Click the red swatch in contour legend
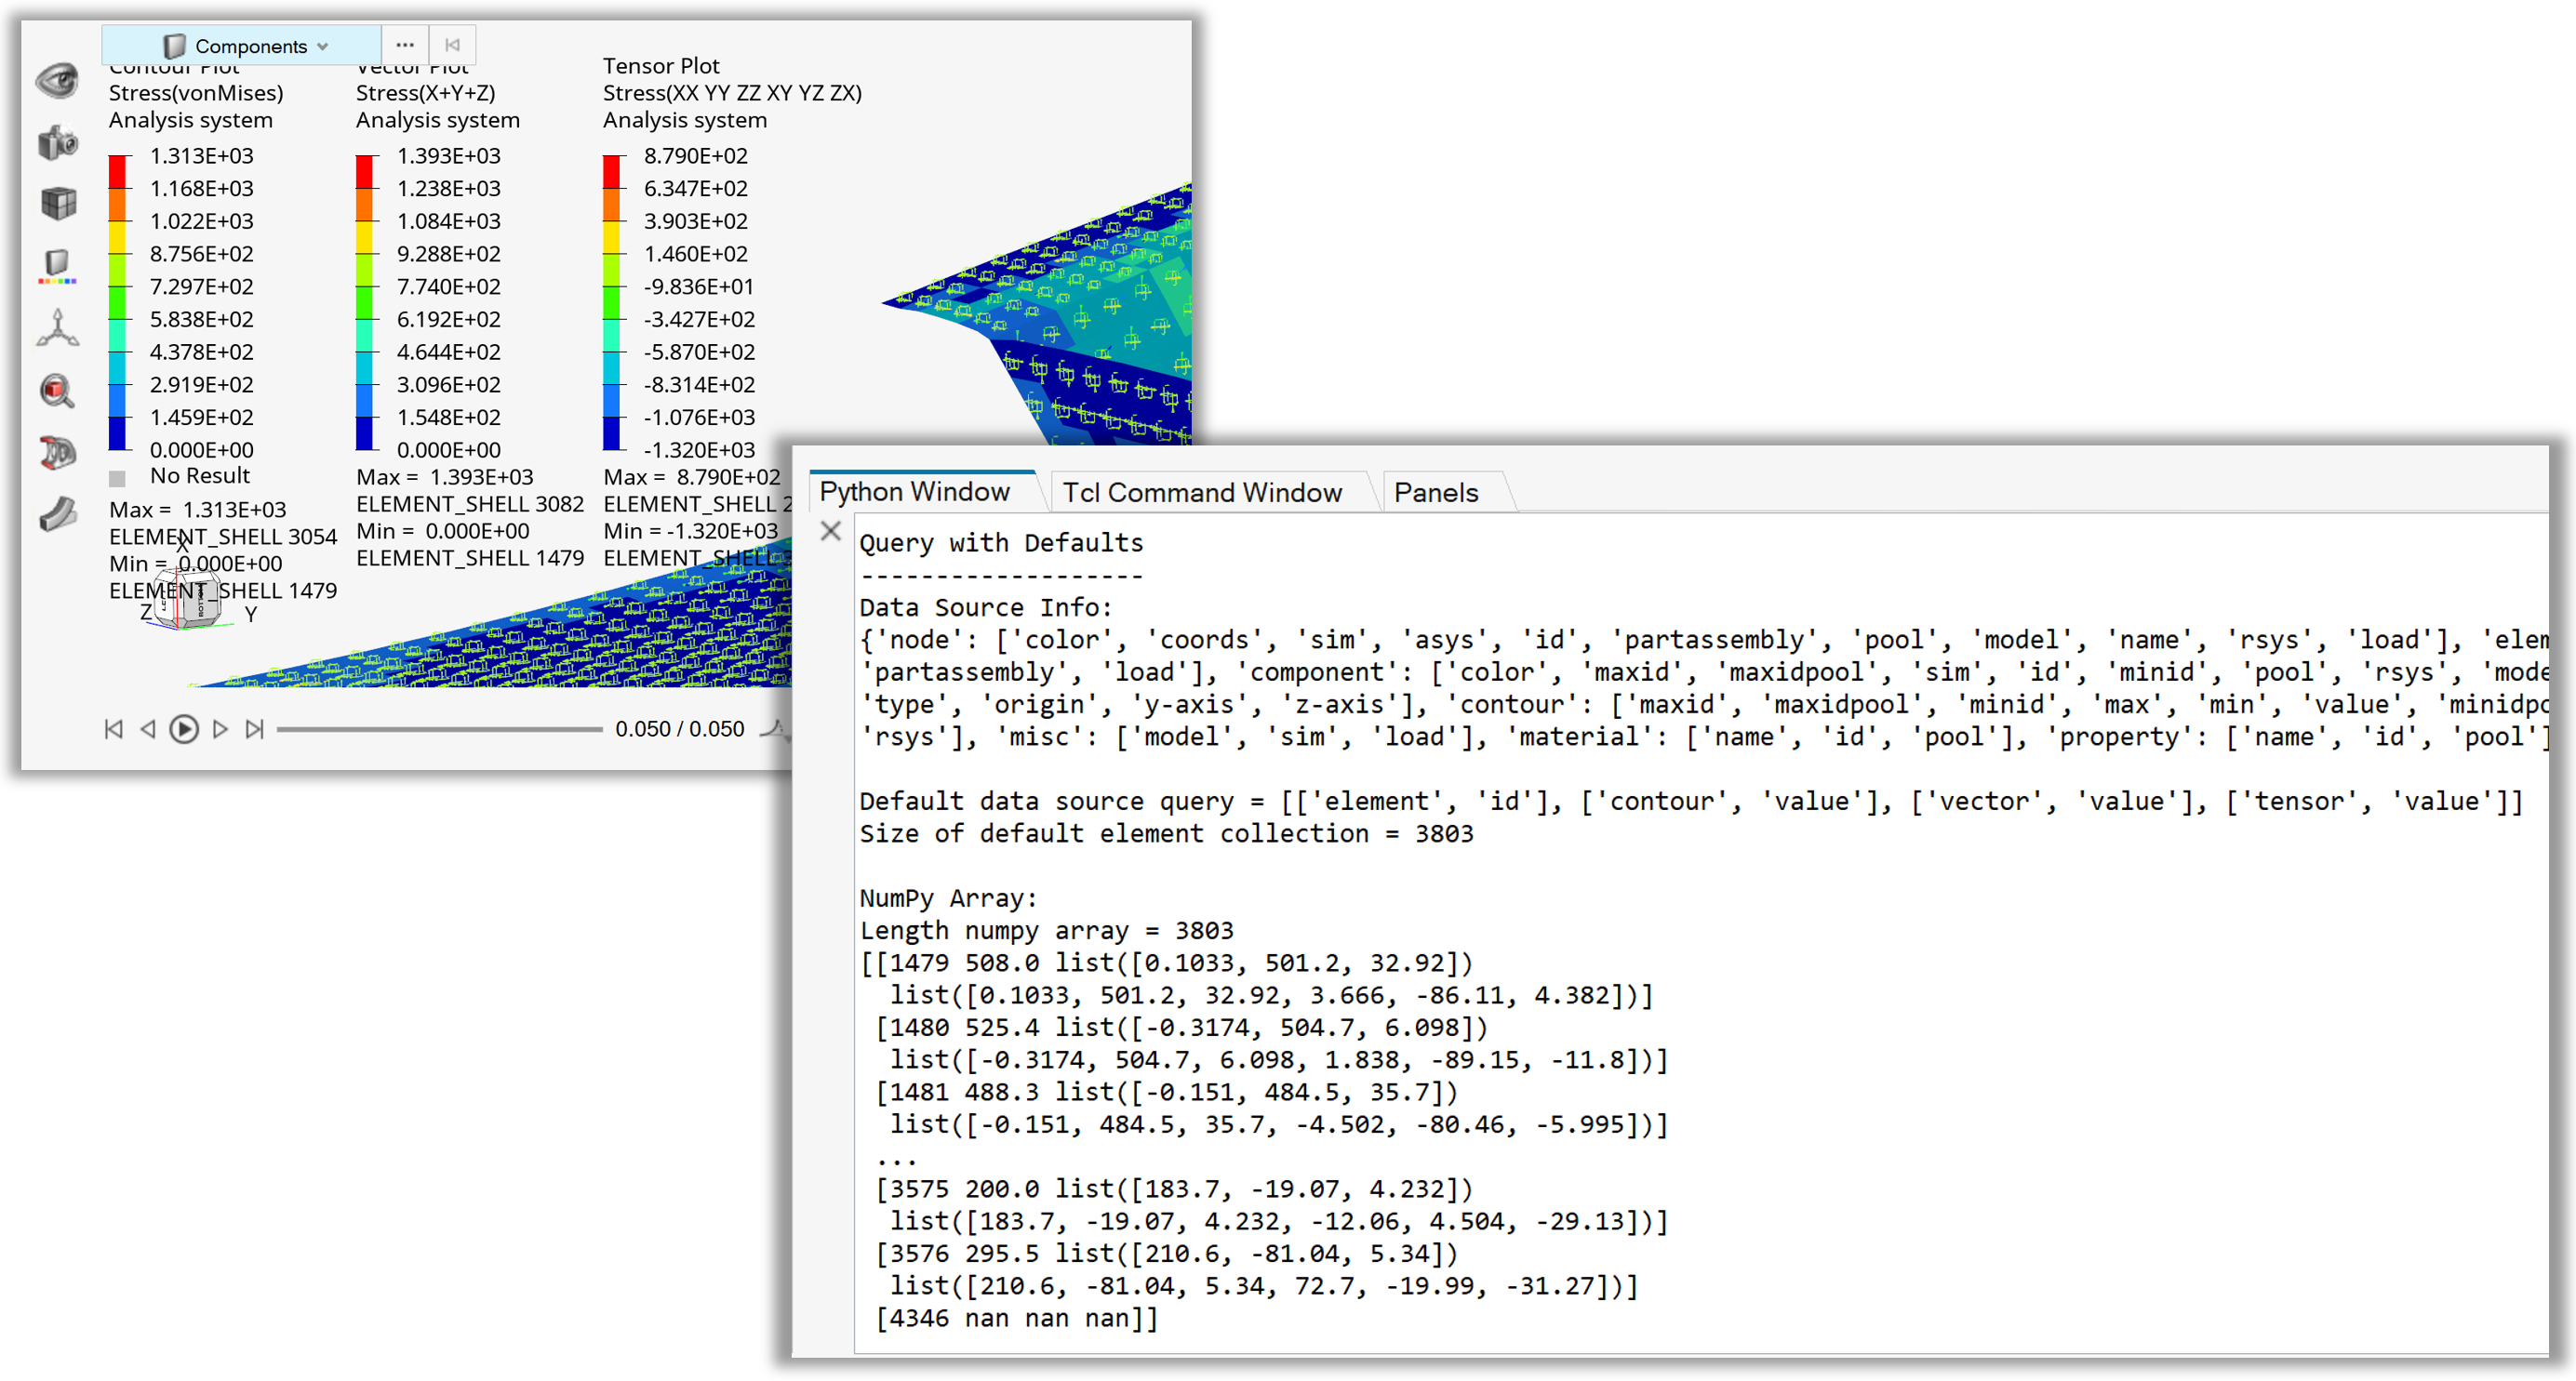This screenshot has height=1381, width=2576. [118, 171]
